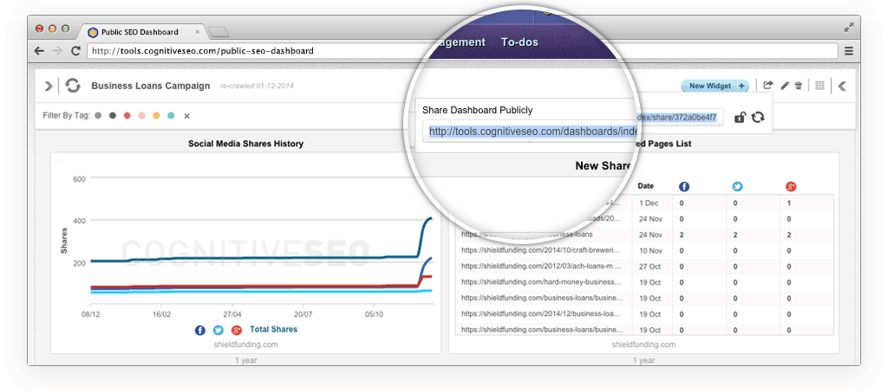This screenshot has width=888, height=392.
Task: Filter by the teal tag
Action: click(x=171, y=116)
